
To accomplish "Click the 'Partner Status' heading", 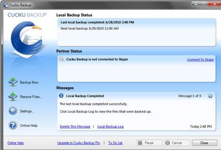I will tap(69, 51).
